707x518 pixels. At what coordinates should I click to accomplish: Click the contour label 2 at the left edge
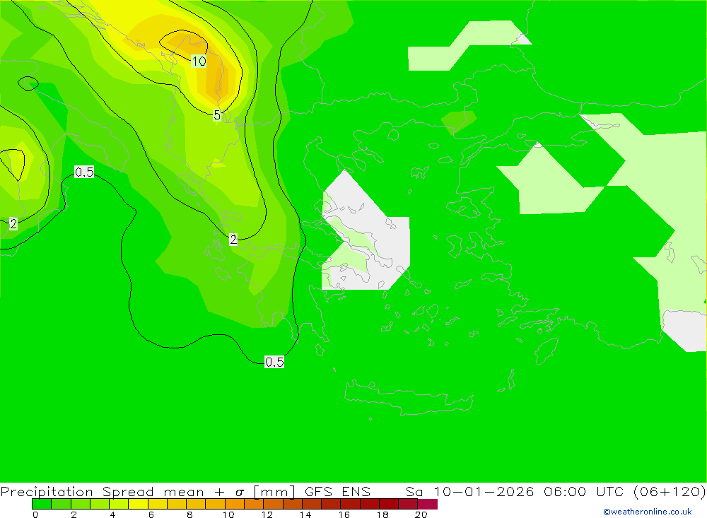[13, 223]
